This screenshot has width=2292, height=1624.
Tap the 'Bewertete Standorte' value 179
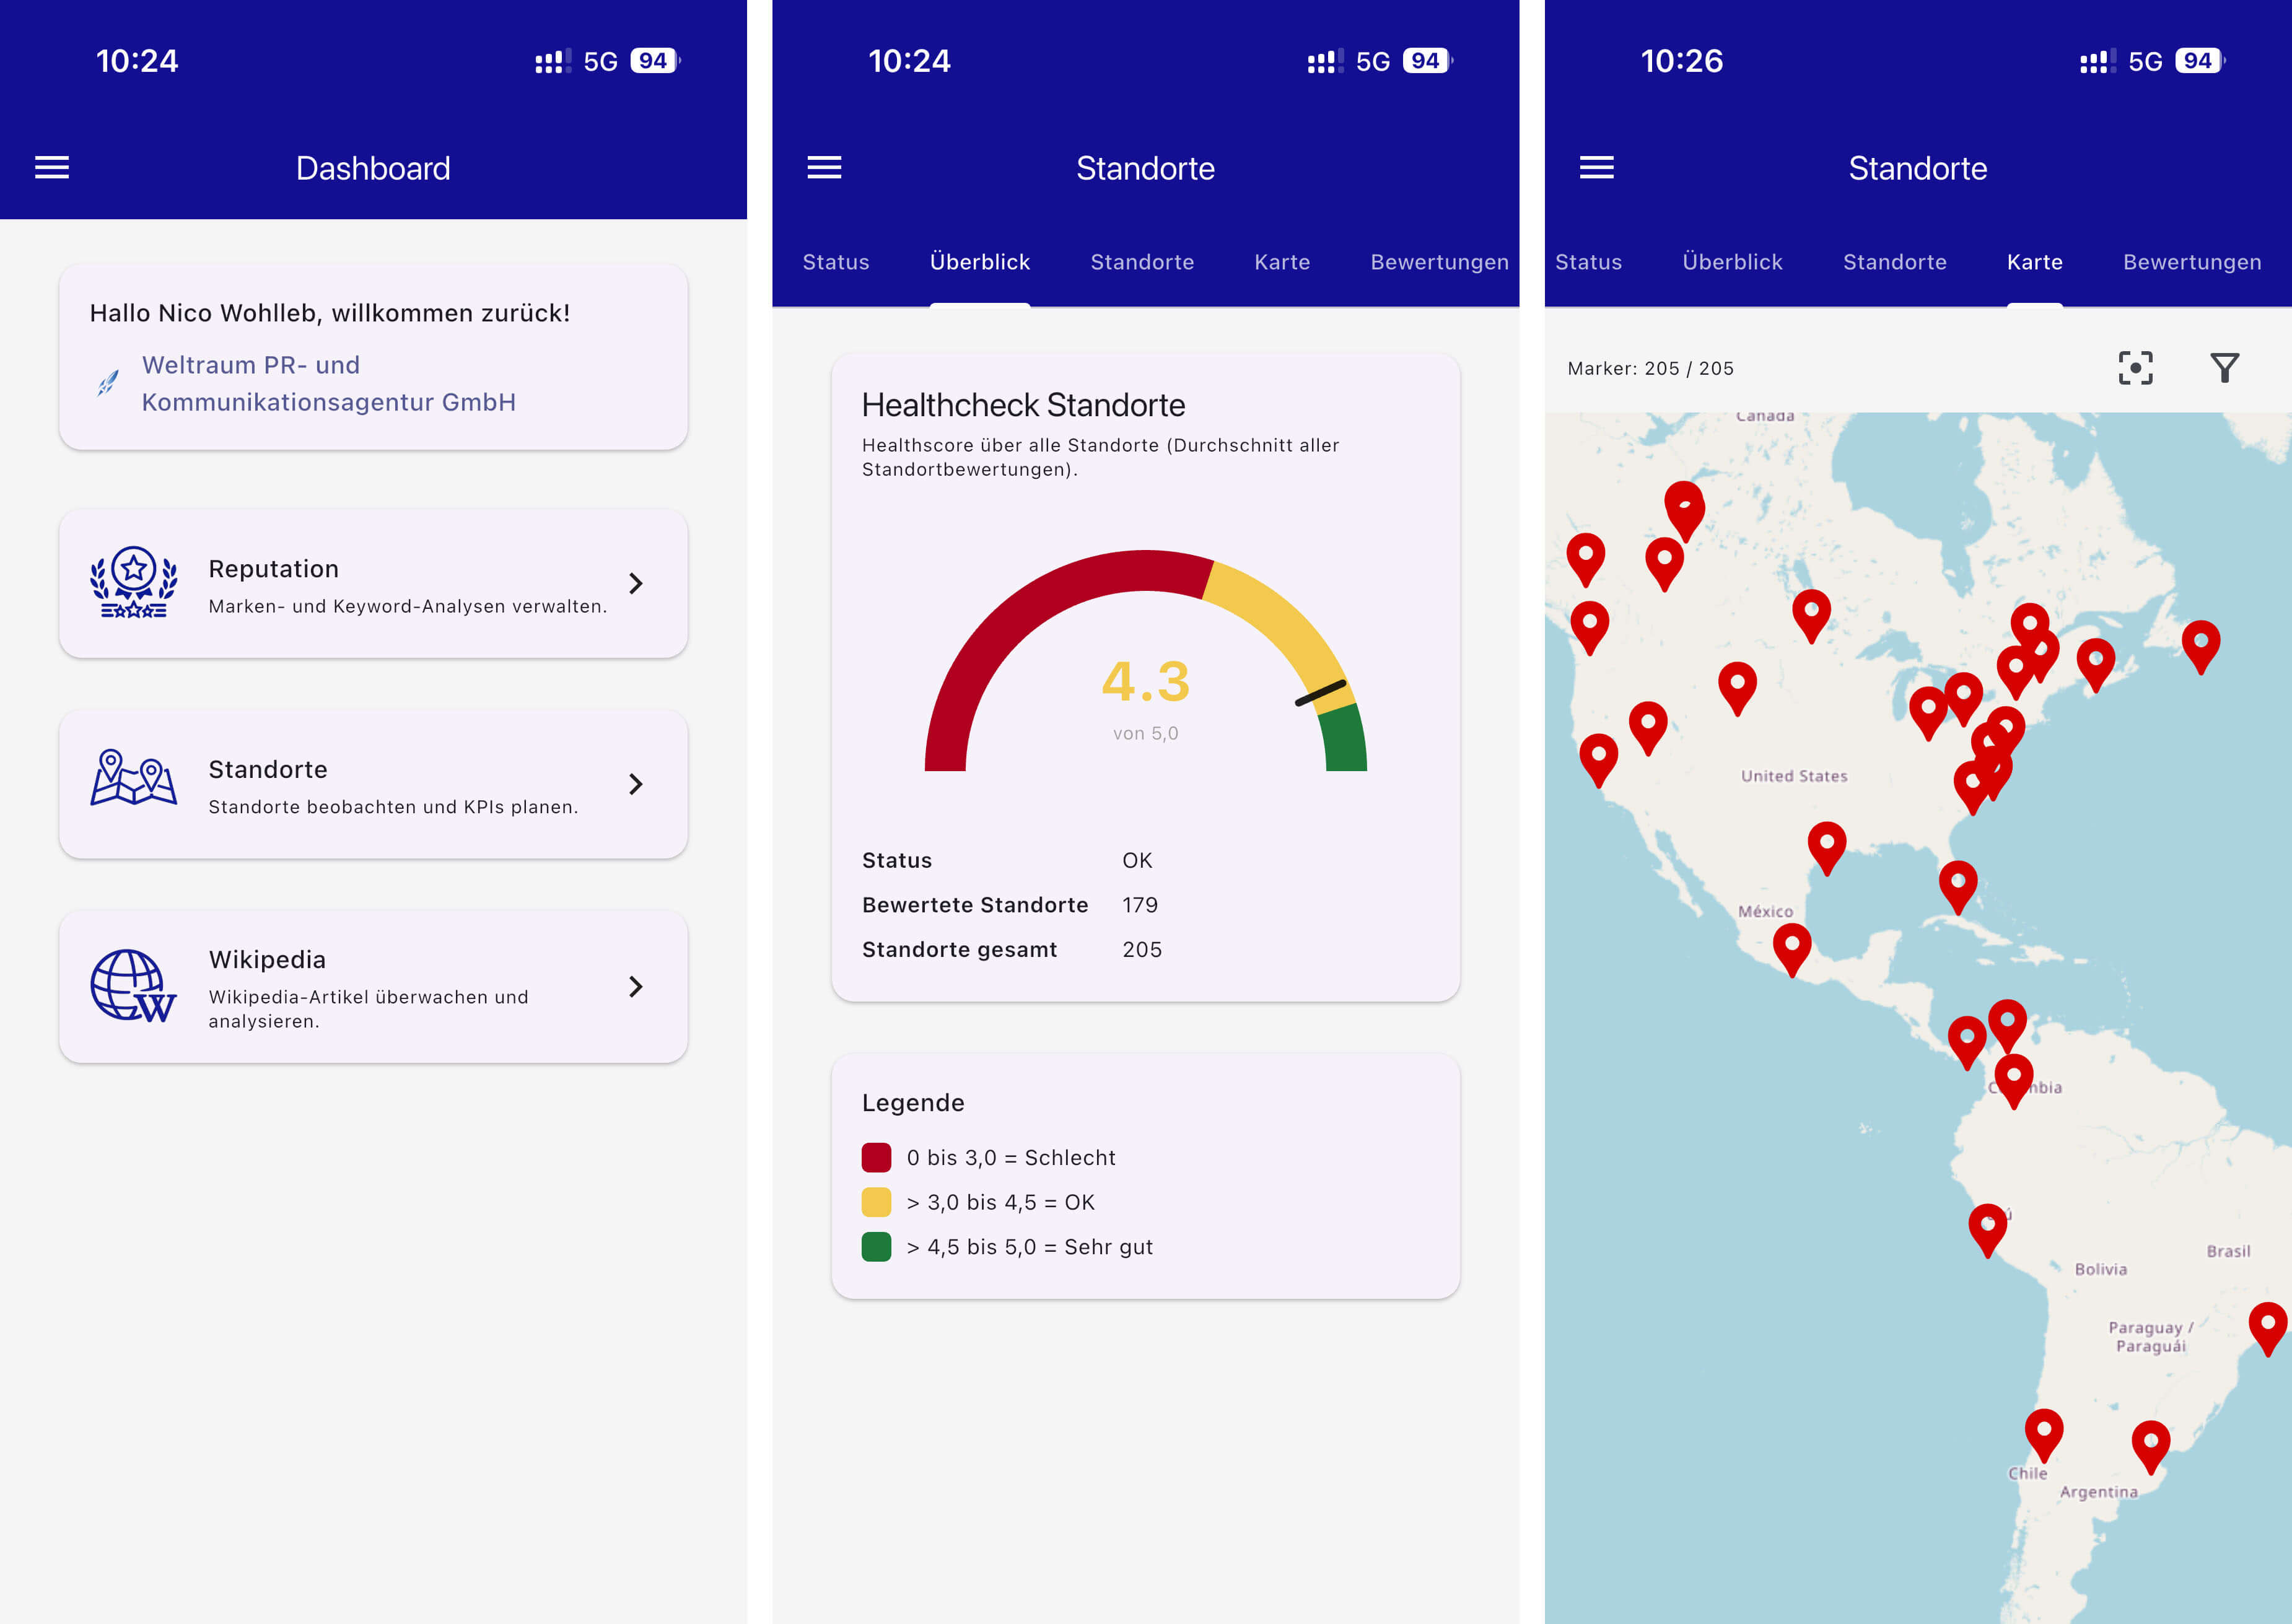(x=1140, y=905)
